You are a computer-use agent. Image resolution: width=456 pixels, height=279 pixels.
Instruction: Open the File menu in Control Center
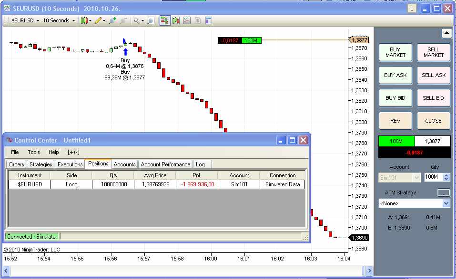tap(15, 152)
